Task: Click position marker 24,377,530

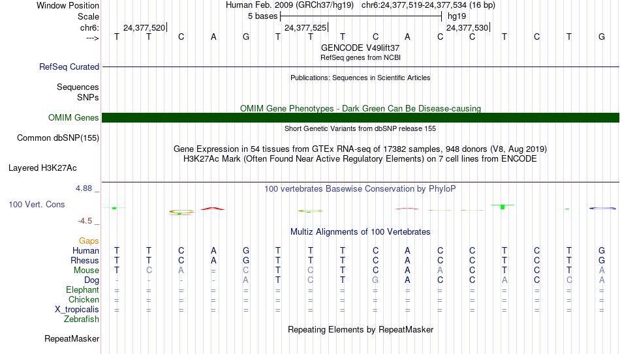Action: [467, 27]
